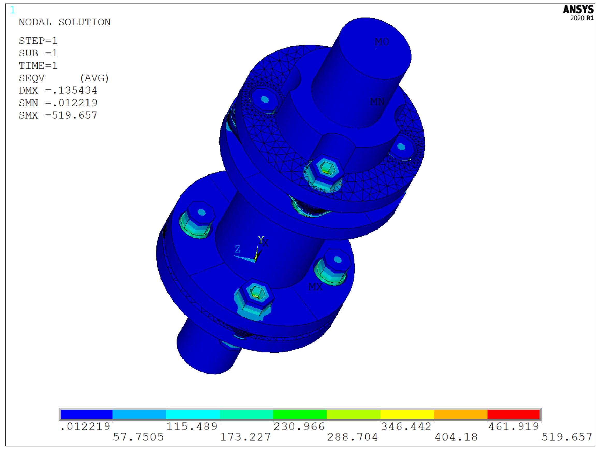Click the MN minimum stress marker
This screenshot has height=453, width=606.
pos(377,102)
